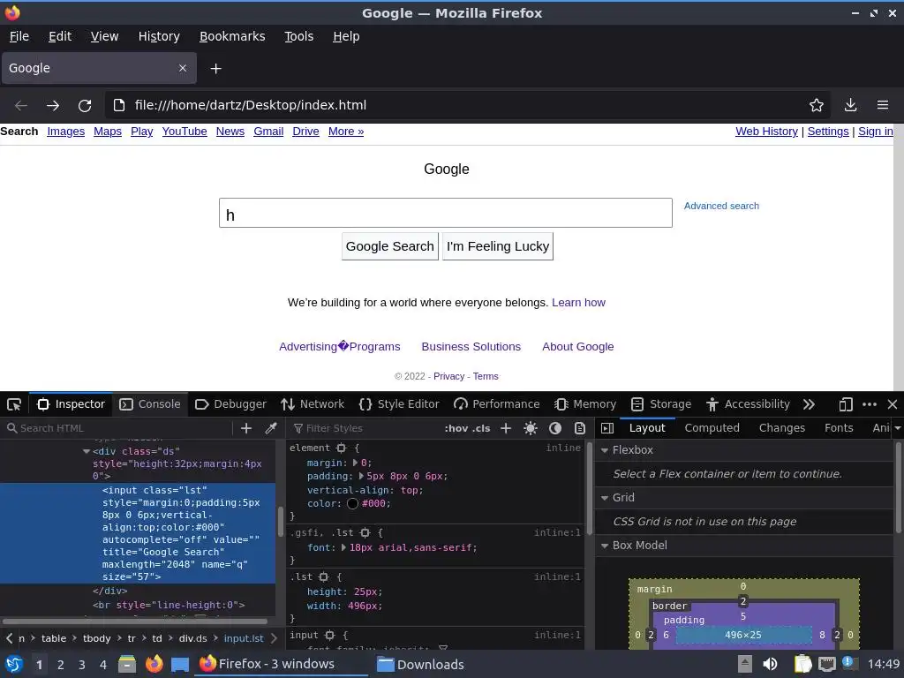The image size is (904, 678).
Task: Open the Web History link
Action: point(766,132)
